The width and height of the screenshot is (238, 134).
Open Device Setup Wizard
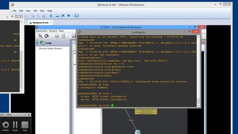(51, 48)
